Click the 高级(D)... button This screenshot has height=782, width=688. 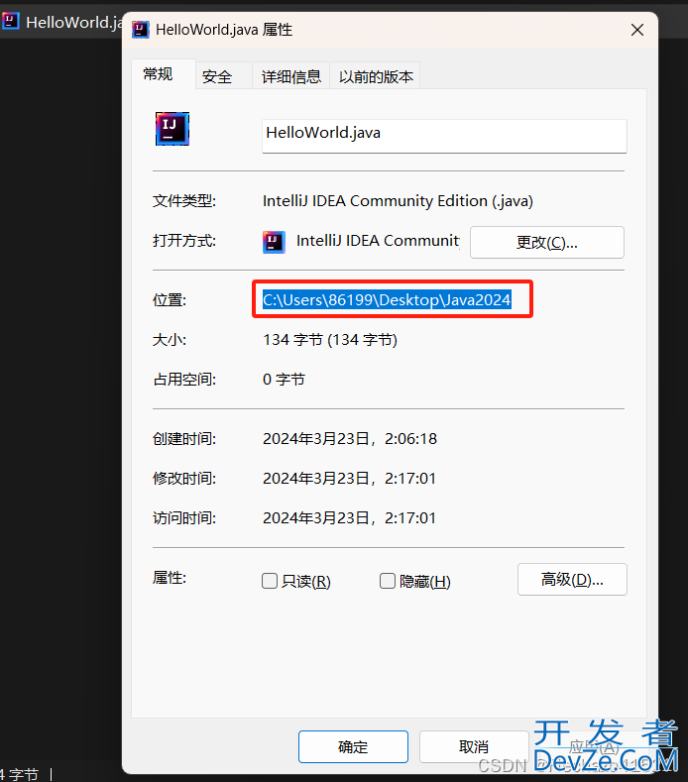(x=572, y=580)
